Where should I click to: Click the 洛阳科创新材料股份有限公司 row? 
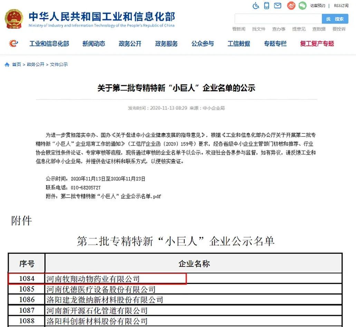(194, 321)
